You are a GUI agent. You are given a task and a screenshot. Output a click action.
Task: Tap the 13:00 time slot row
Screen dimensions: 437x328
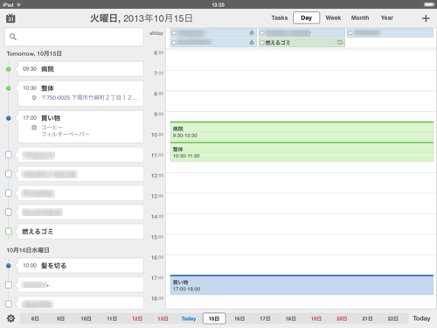[x=301, y=204]
